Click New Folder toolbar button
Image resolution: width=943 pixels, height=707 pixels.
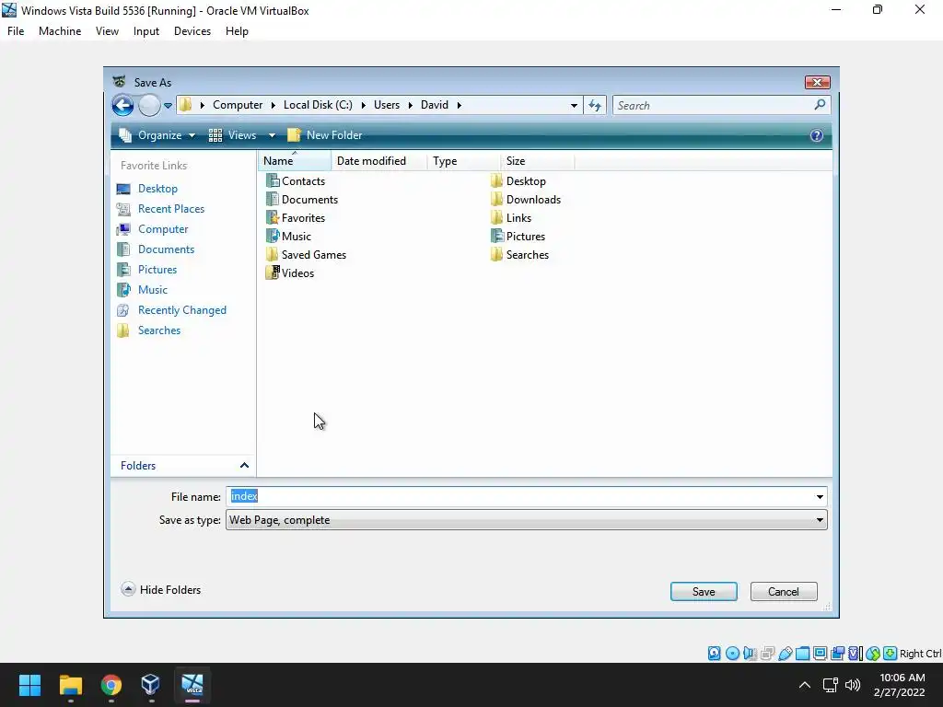point(325,135)
